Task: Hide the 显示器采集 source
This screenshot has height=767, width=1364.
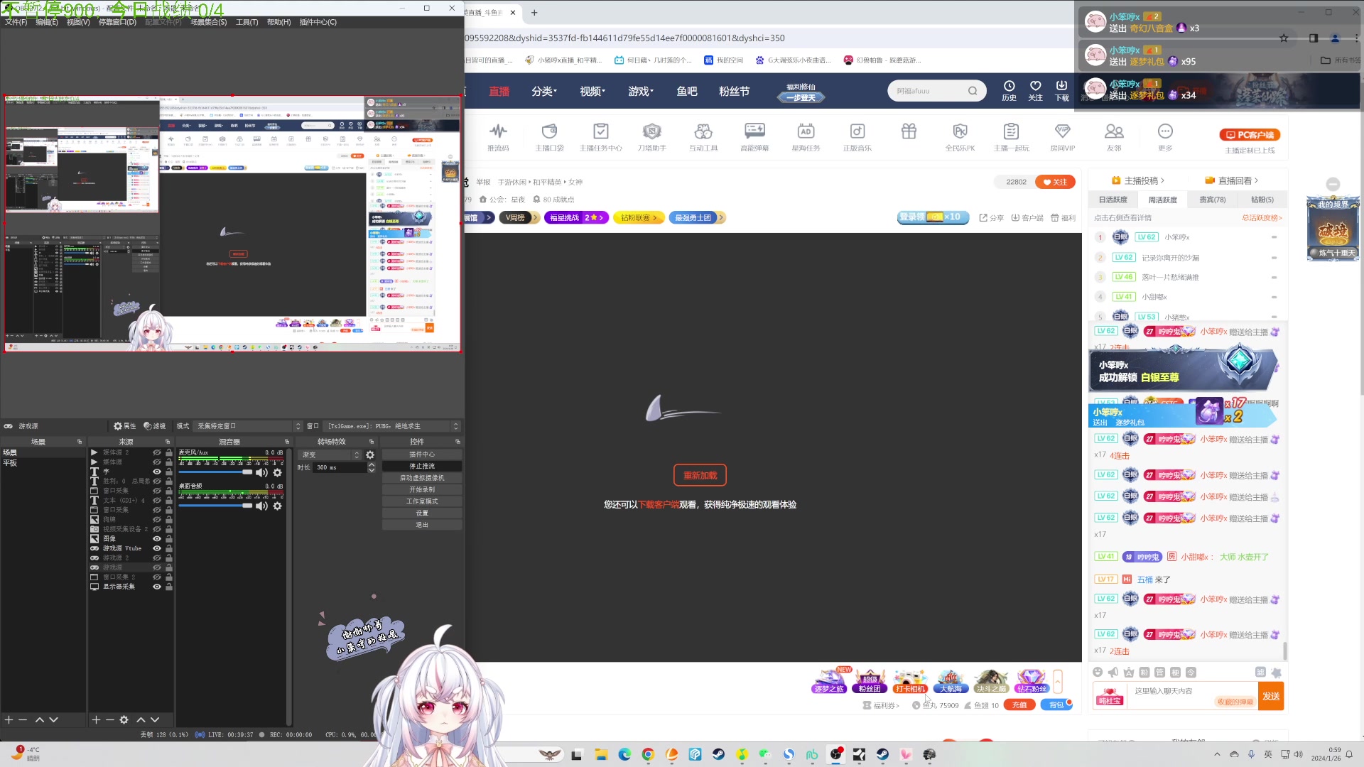Action: [x=157, y=587]
